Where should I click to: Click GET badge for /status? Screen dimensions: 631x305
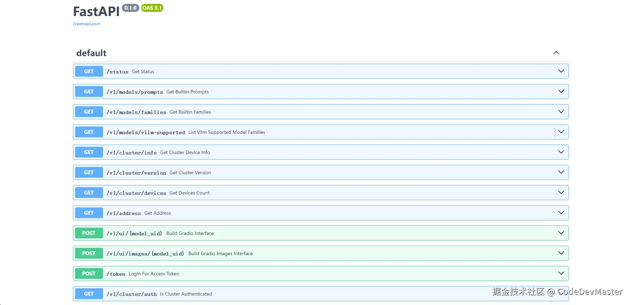click(x=89, y=71)
